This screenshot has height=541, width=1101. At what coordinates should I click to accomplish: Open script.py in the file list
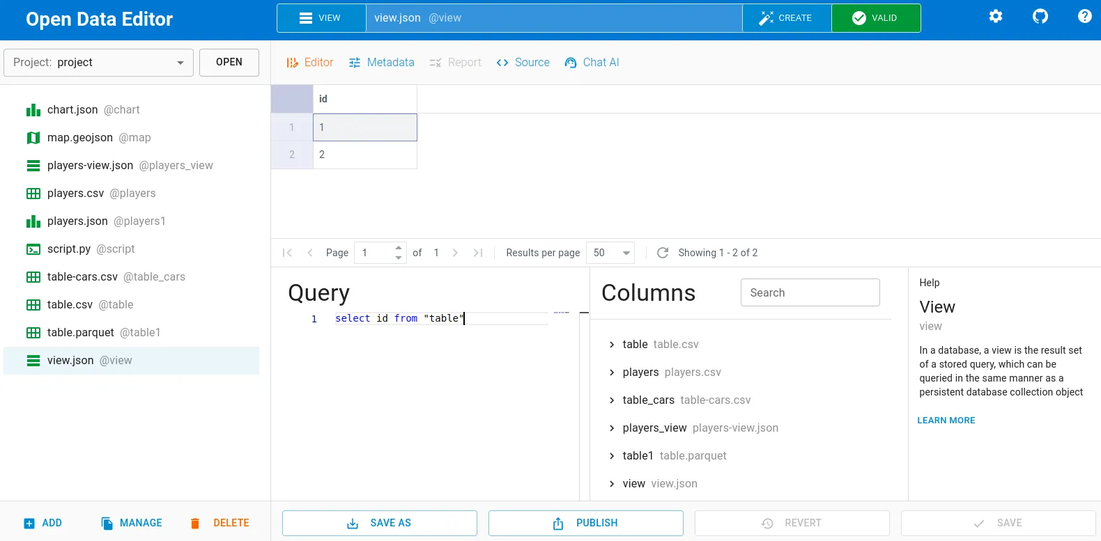coord(69,249)
